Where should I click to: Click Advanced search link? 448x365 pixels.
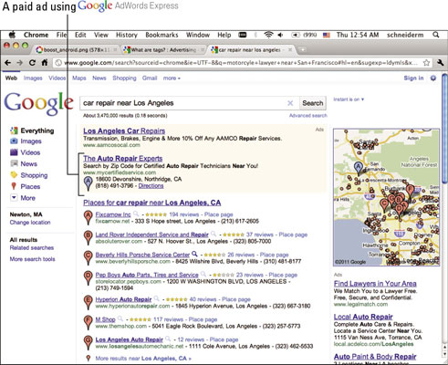(x=308, y=116)
